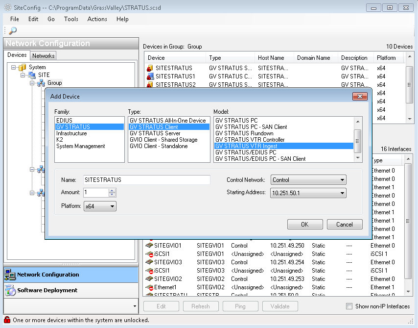The image size is (418, 328).
Task: Click the SITE network icon in tree
Action: coord(32,76)
